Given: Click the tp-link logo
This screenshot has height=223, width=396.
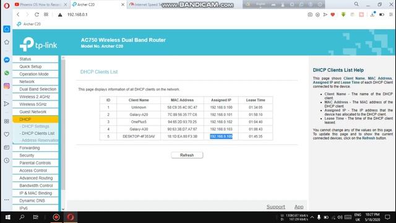Looking at the screenshot, I should 38,44.
